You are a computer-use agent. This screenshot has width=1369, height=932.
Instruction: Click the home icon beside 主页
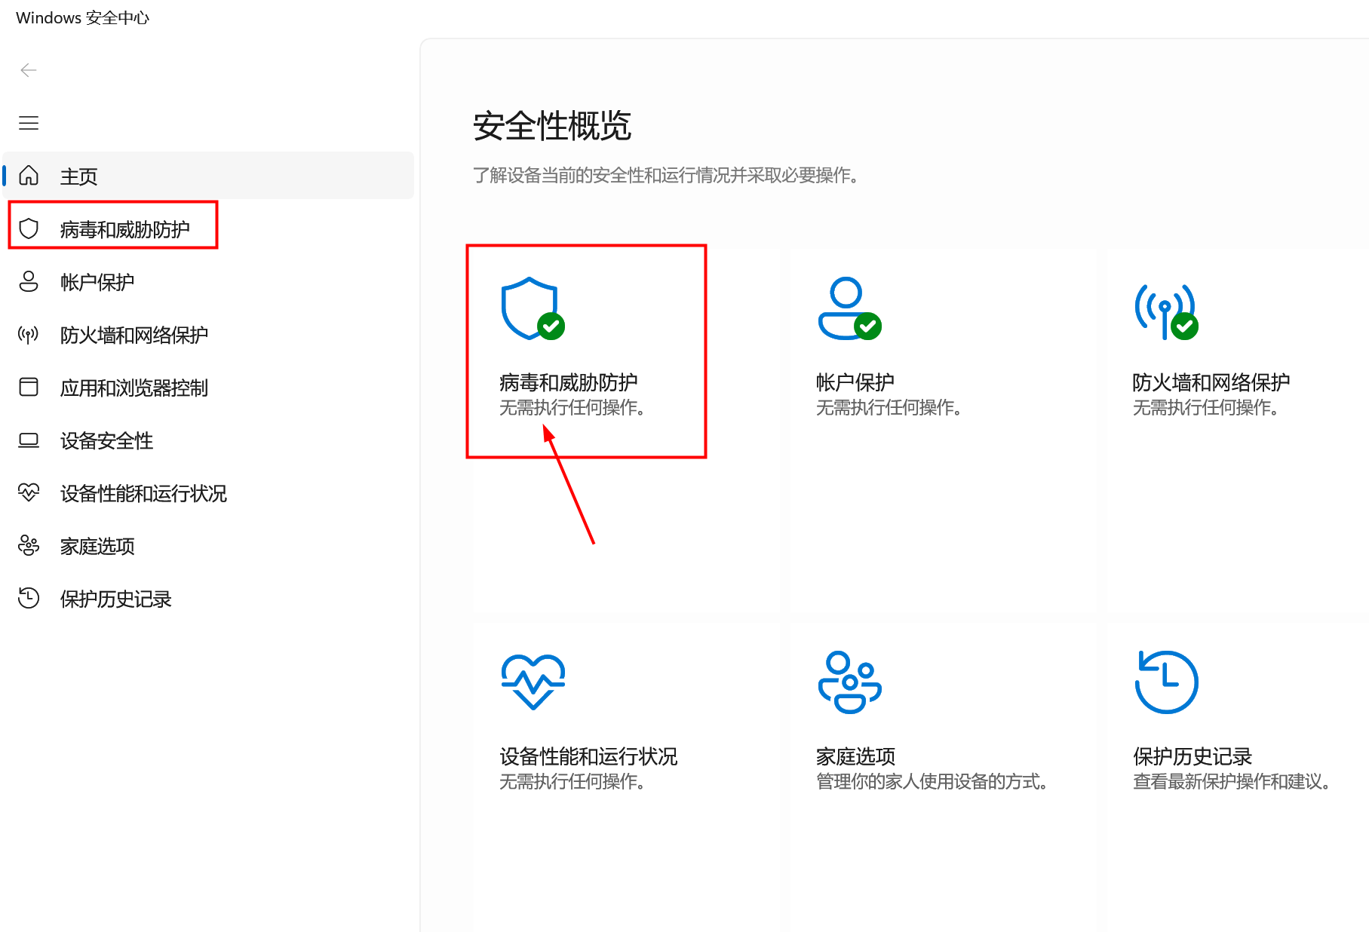[29, 175]
